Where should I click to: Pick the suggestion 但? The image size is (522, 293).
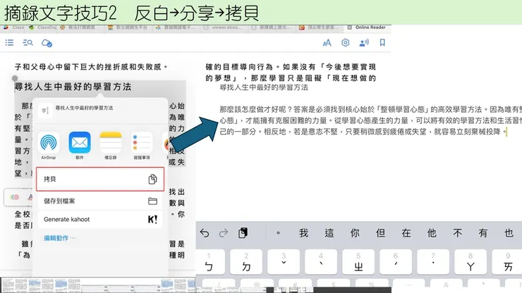(380, 233)
